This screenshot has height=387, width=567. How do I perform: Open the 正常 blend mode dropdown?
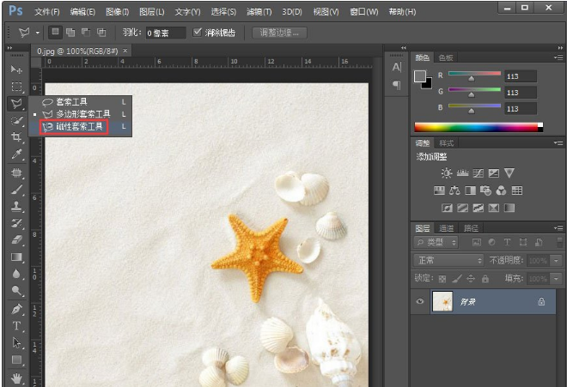click(x=448, y=260)
